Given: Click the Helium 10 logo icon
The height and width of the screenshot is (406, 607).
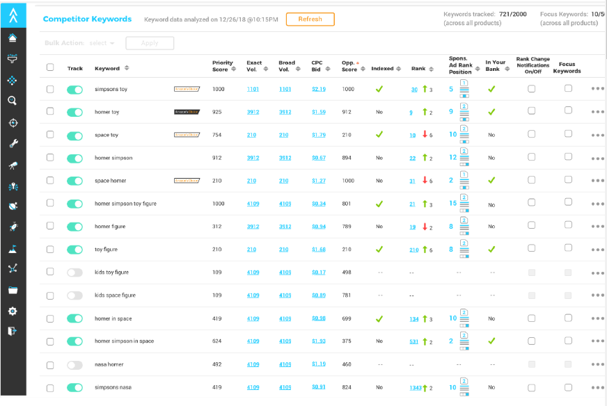Looking at the screenshot, I should (x=13, y=15).
